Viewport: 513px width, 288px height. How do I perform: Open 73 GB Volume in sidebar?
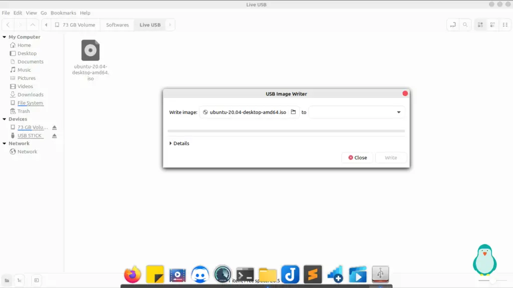[33, 127]
